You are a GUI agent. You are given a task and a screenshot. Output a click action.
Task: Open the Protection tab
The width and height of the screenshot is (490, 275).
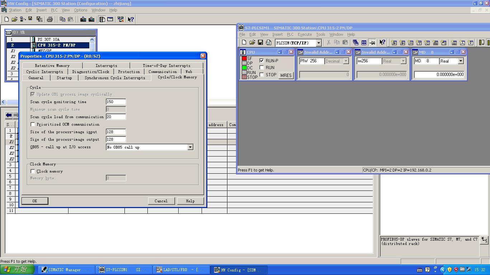point(129,72)
